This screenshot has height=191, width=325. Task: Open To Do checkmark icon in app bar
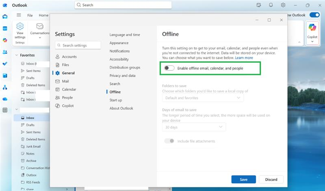pyautogui.click(x=5, y=64)
